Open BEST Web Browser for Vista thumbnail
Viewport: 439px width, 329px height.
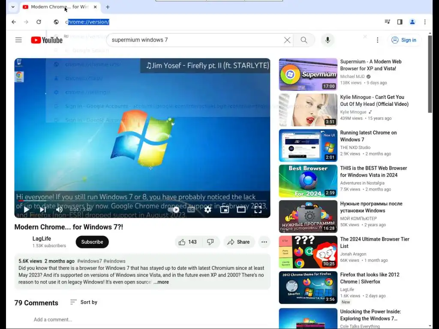tap(308, 181)
